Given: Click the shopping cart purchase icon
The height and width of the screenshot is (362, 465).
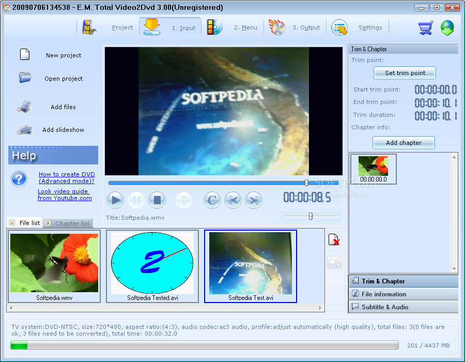Looking at the screenshot, I should [426, 27].
